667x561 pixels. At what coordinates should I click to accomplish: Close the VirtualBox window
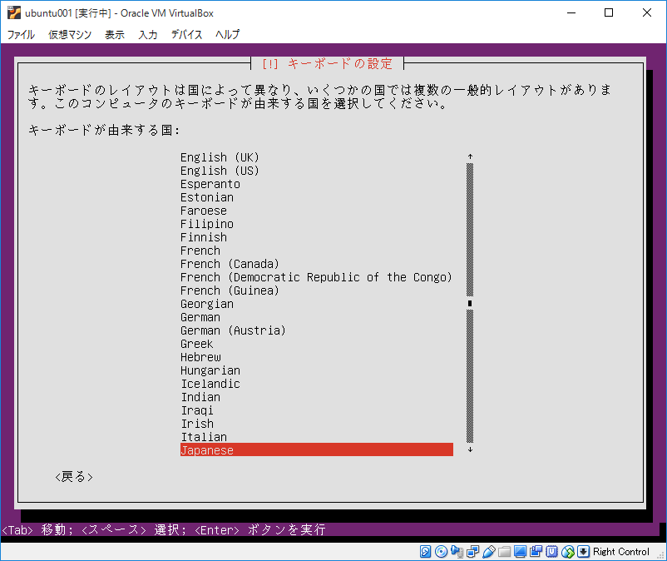tap(646, 12)
